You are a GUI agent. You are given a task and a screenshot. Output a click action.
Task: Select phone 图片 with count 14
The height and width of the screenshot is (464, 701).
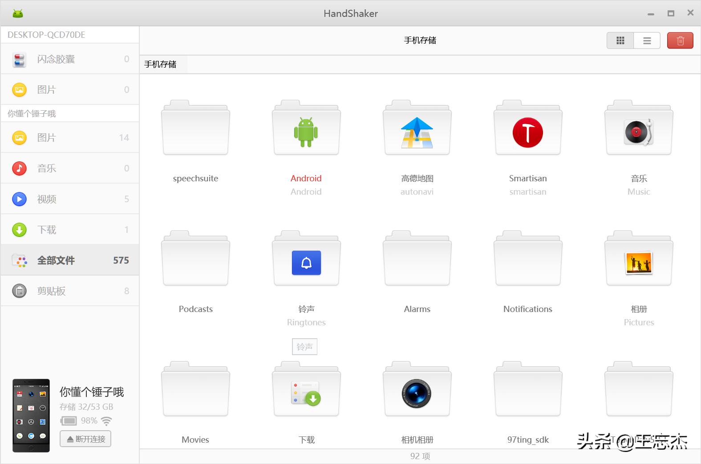[x=70, y=138]
